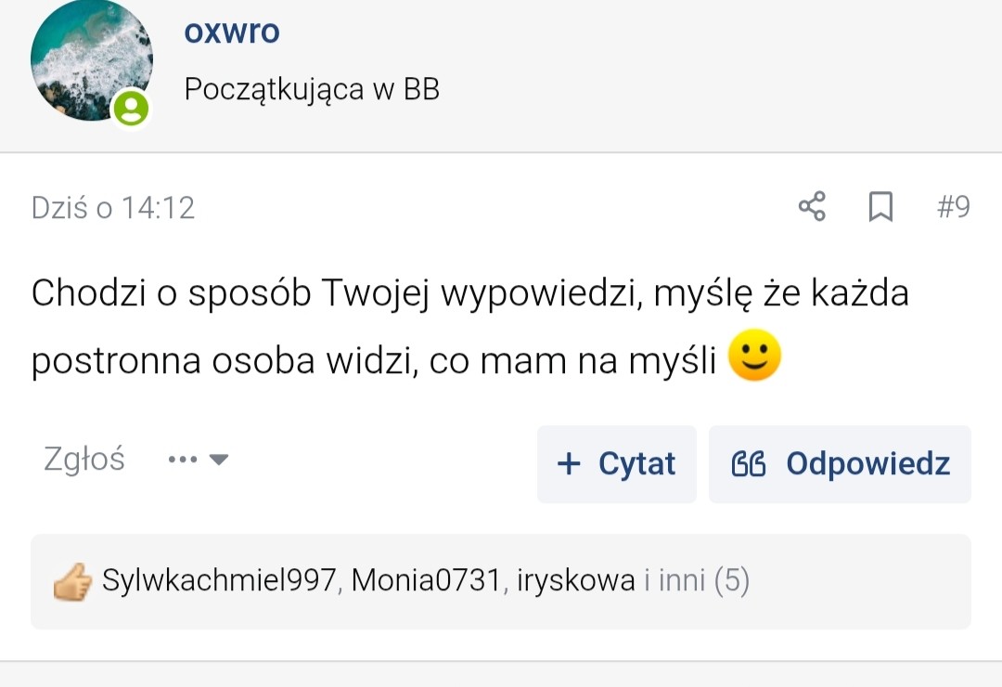The width and height of the screenshot is (1002, 687).
Task: Expand the dropdown arrow next to the ellipsis
Action: [x=219, y=460]
